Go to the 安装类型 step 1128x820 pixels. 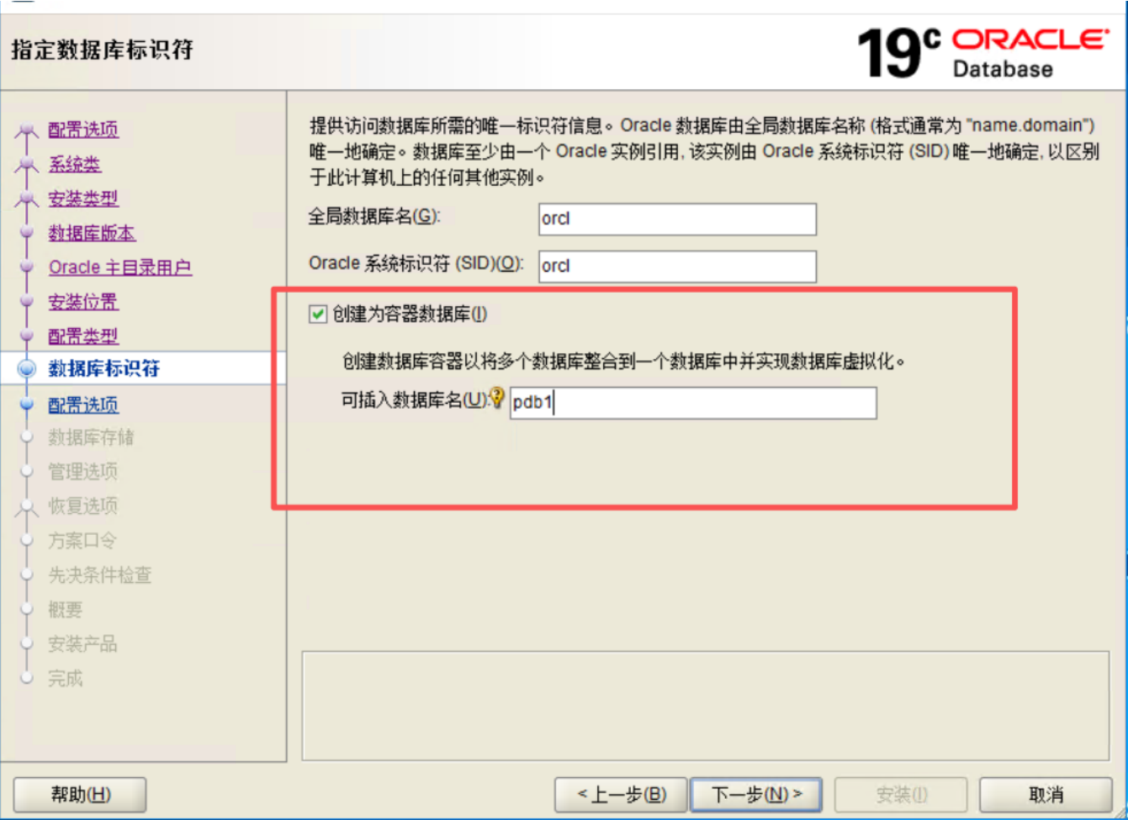coord(83,198)
